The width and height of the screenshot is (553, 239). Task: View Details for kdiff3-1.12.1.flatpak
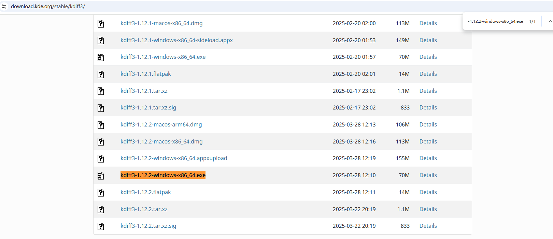pos(428,74)
